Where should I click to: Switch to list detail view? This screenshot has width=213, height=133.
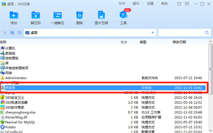(19, 33)
